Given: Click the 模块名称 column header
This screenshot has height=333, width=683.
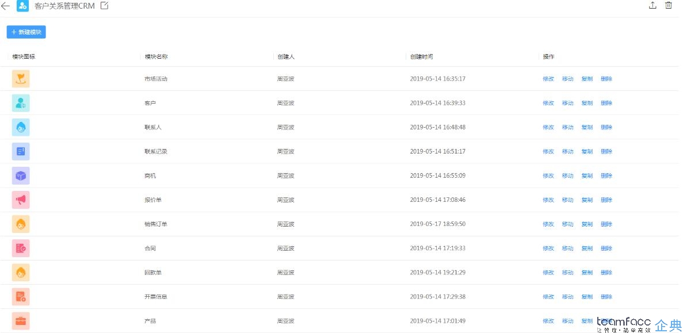Looking at the screenshot, I should pos(157,56).
